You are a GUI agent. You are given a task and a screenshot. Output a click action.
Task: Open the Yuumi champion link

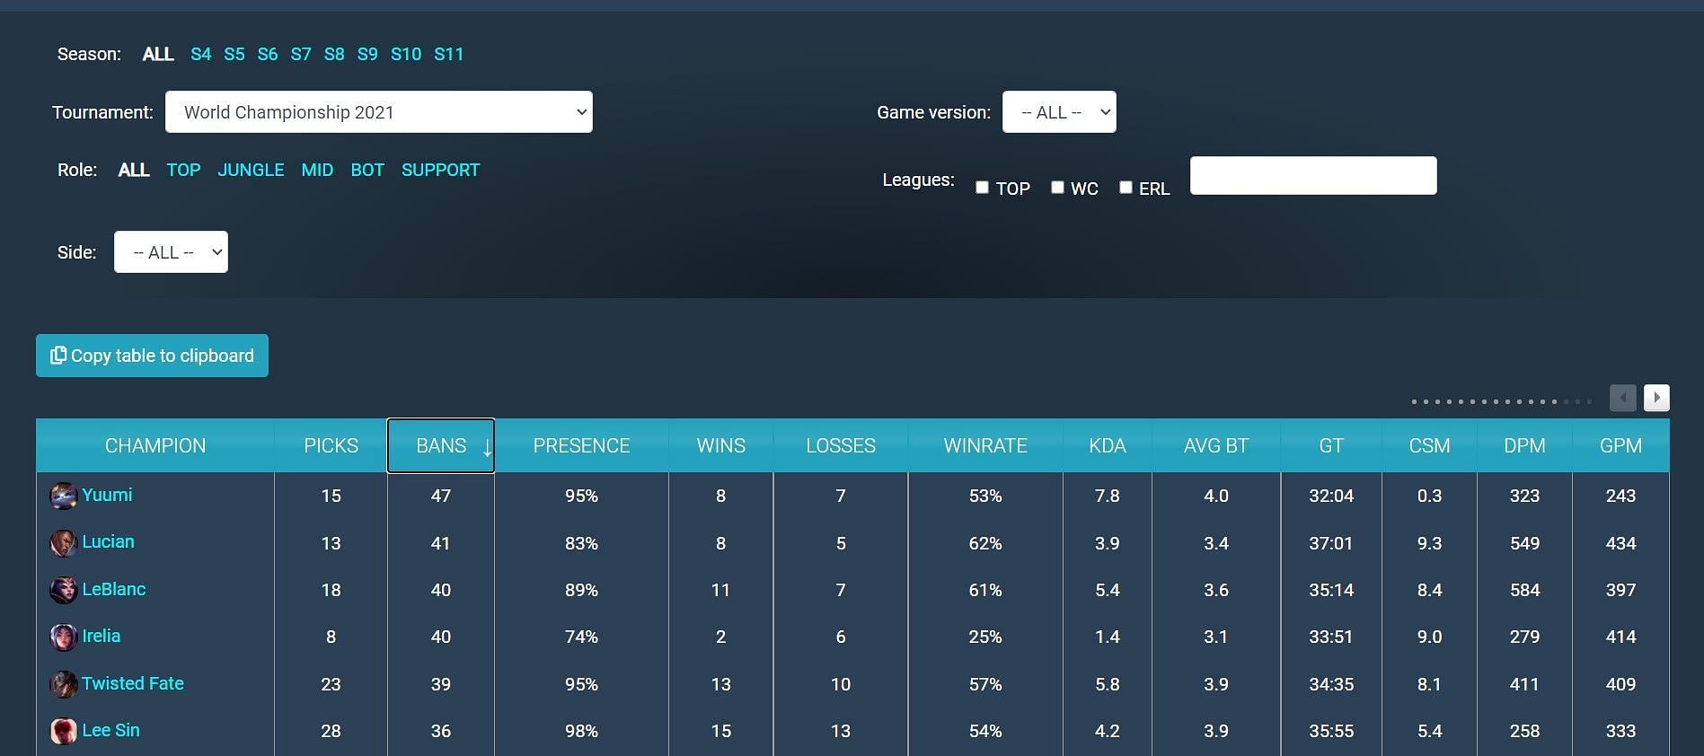tap(107, 495)
